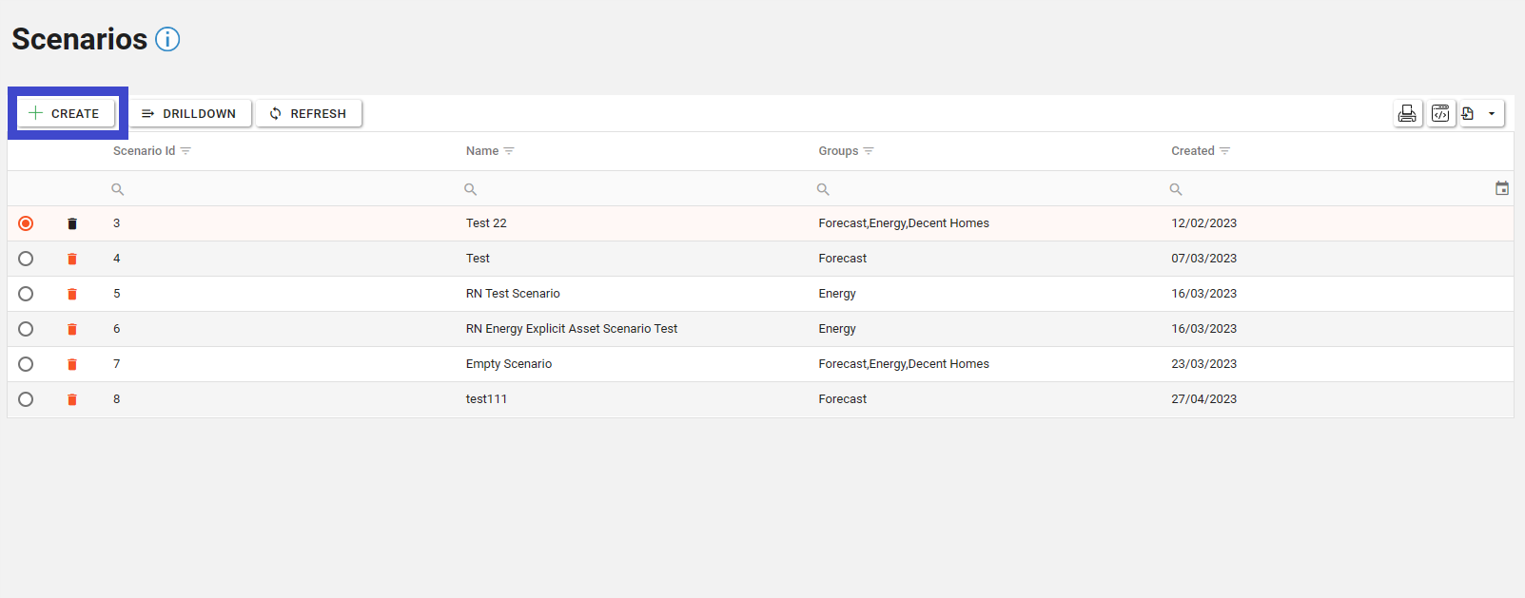The width and height of the screenshot is (1525, 598).
Task: Click the Refresh button
Action: point(308,113)
